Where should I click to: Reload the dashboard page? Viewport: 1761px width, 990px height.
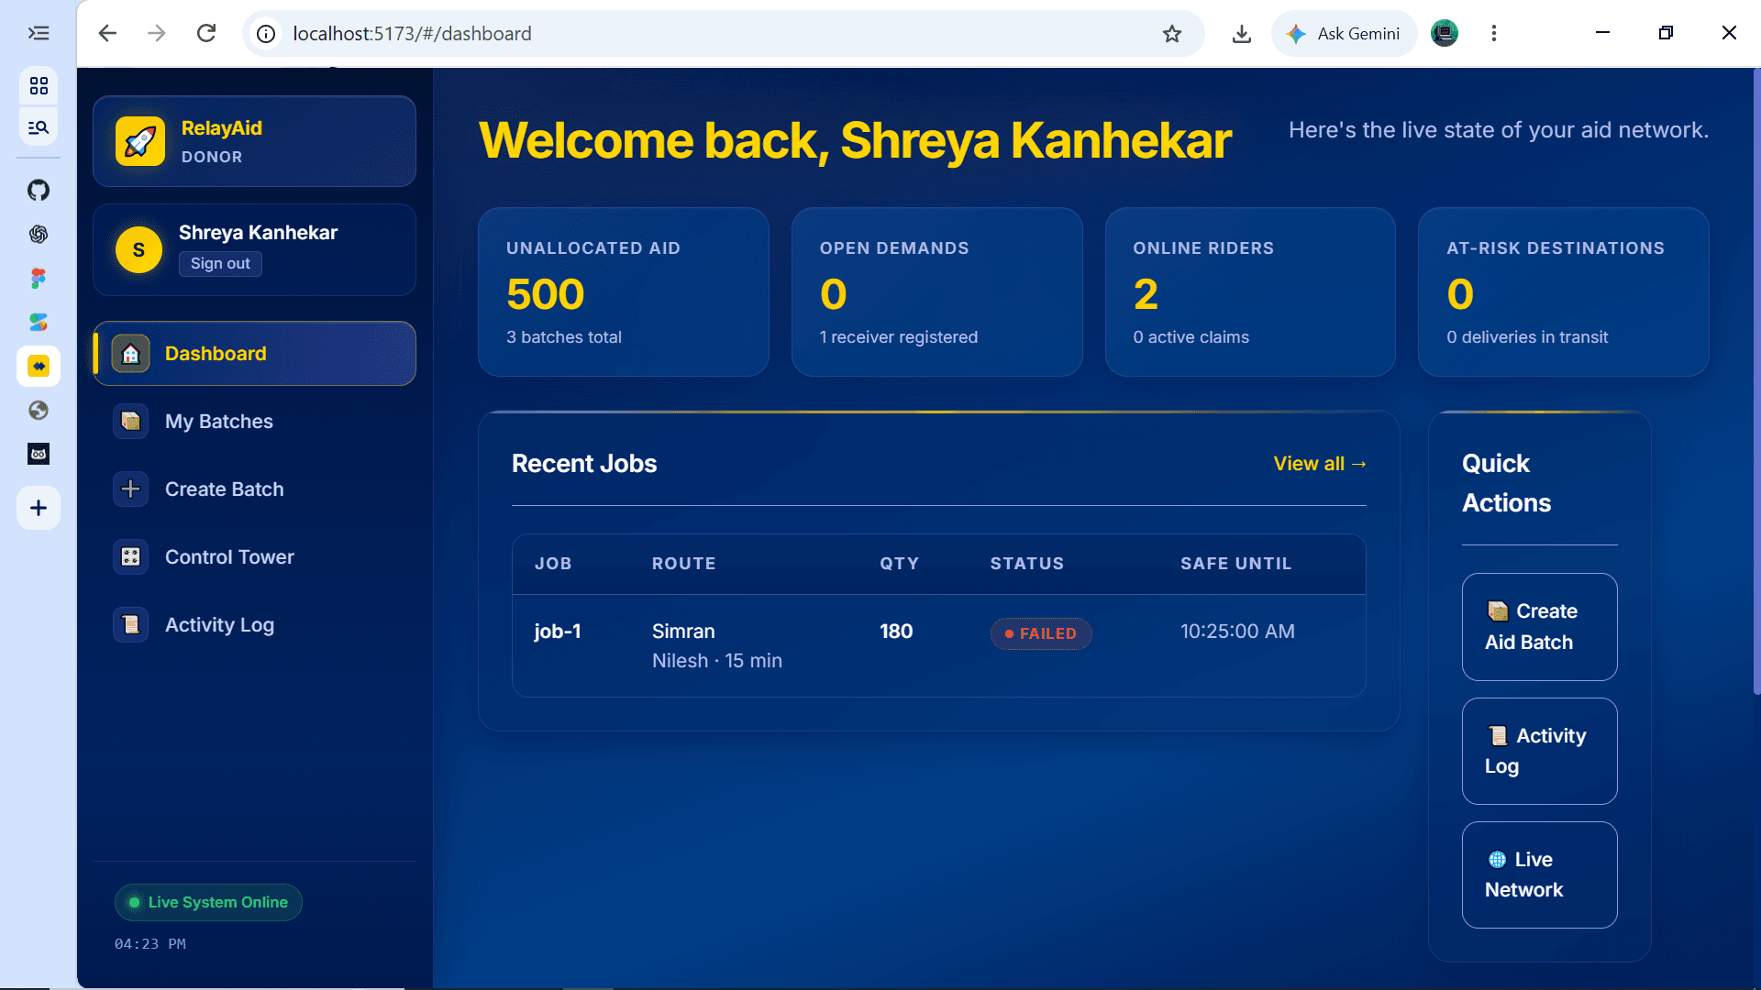[206, 33]
